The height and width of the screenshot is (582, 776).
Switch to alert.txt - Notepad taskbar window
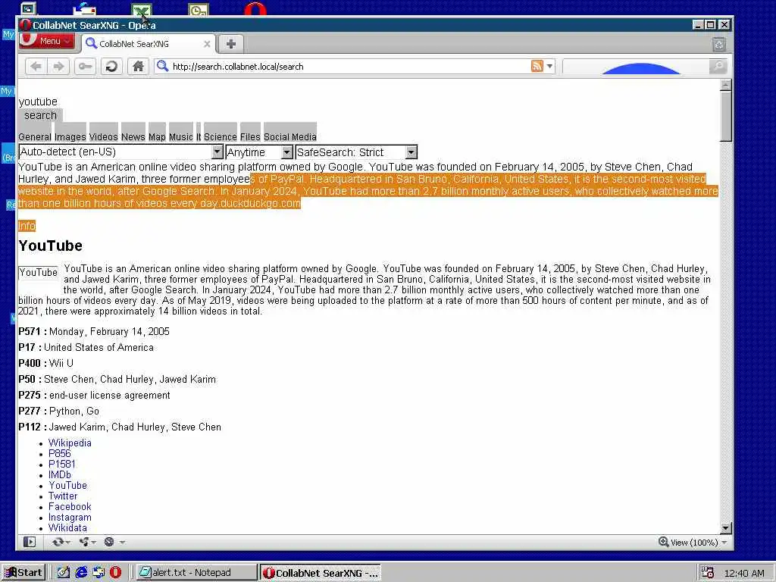pyautogui.click(x=196, y=573)
